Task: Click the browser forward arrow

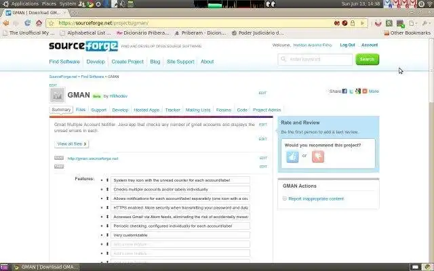Action: point(16,23)
